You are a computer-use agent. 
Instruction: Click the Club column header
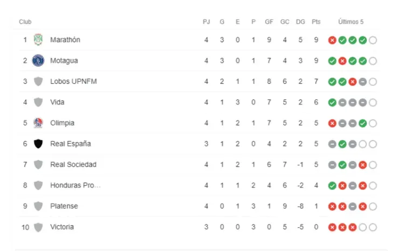pos(25,22)
